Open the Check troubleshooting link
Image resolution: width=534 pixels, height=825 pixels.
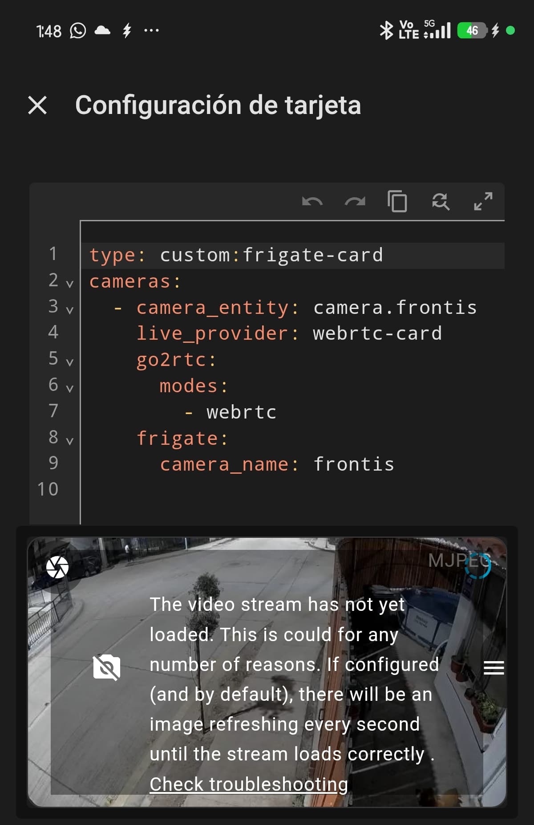click(249, 784)
